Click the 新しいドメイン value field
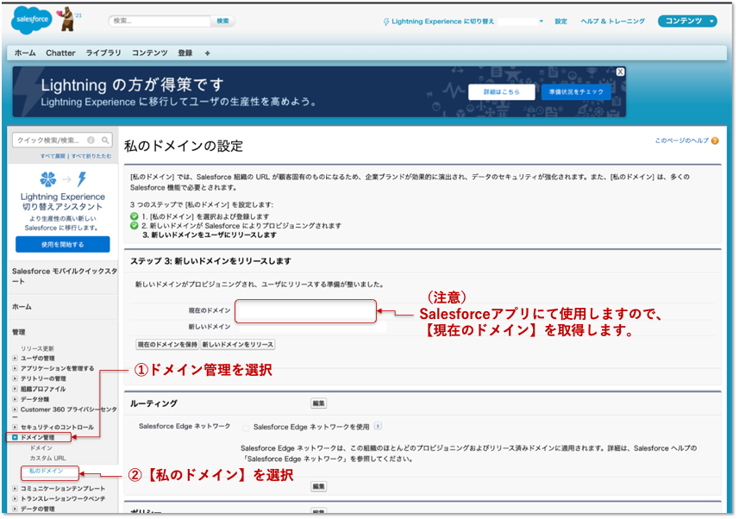The image size is (739, 519). click(311, 327)
